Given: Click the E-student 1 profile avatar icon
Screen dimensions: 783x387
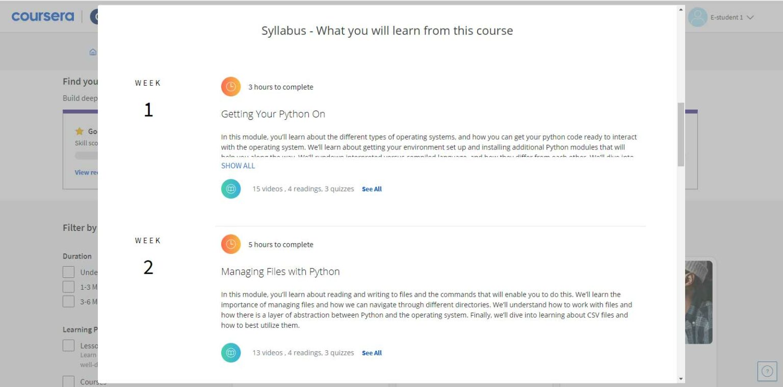Looking at the screenshot, I should (697, 17).
